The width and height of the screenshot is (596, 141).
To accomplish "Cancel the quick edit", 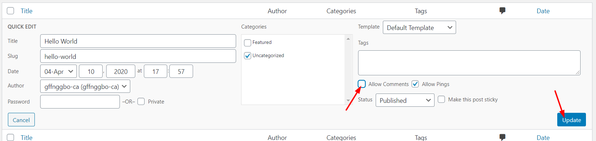I will (21, 120).
